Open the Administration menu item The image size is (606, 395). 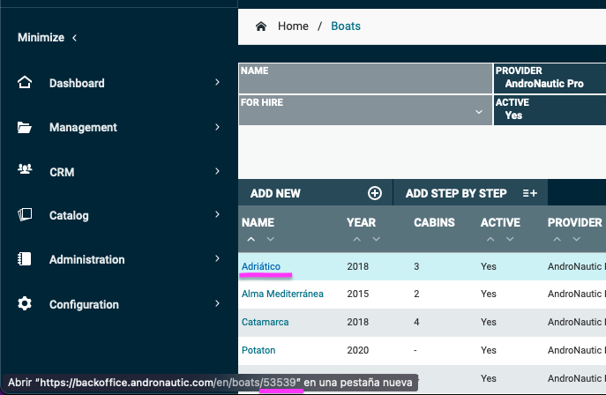86,260
